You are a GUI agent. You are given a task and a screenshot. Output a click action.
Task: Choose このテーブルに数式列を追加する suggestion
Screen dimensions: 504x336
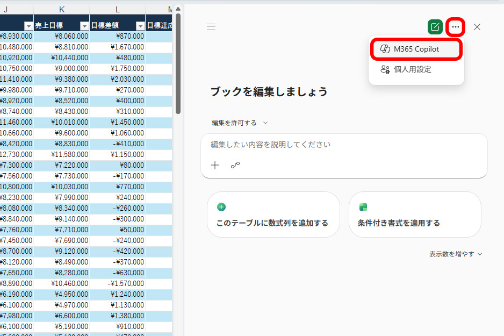click(273, 215)
